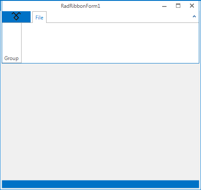Click the RadRibbonForm1 title text

point(81,6)
